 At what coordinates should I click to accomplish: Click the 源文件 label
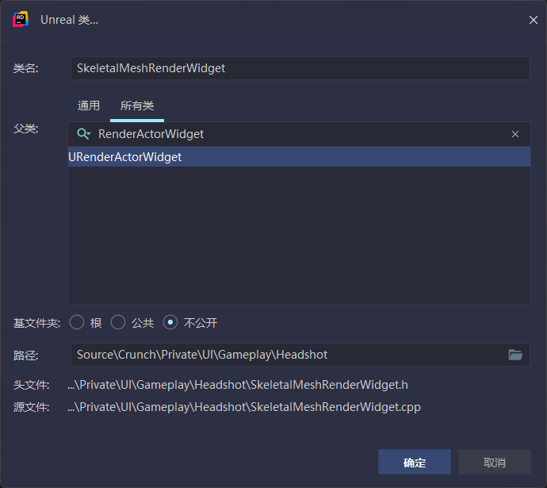click(32, 407)
